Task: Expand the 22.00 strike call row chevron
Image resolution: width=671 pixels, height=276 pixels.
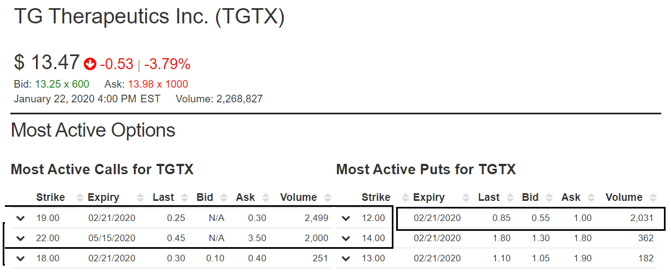Action: (x=20, y=238)
